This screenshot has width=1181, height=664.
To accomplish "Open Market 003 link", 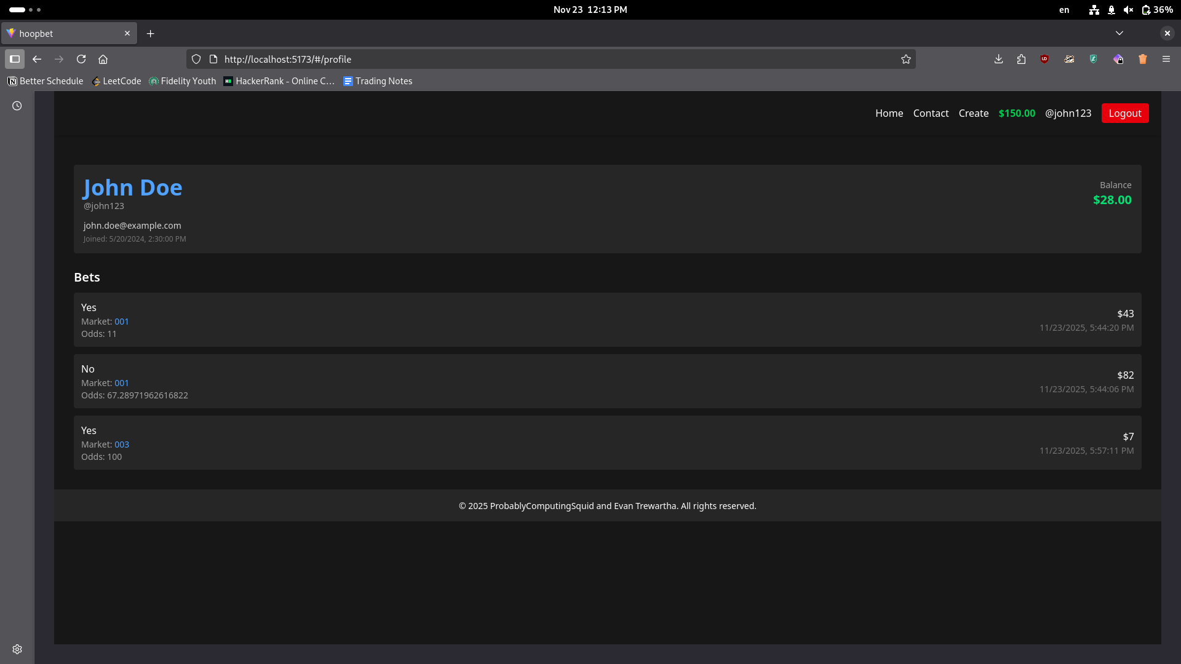I will 122,445.
